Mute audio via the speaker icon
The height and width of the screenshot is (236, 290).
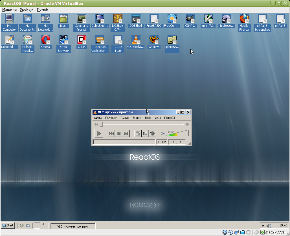(162, 133)
